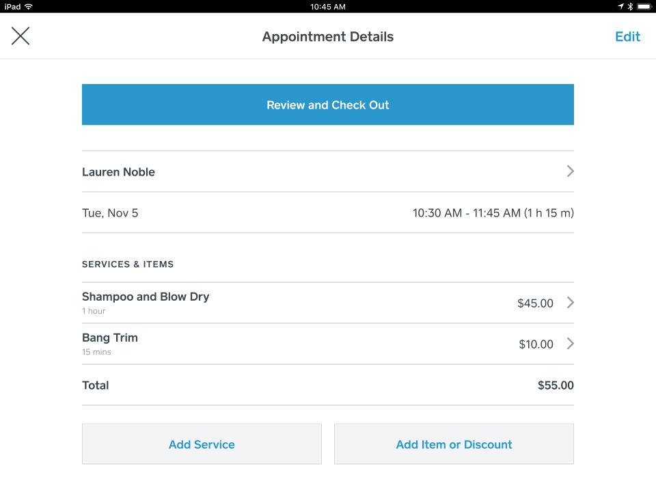This screenshot has height=492, width=656.
Task: Tap the appointment date Tue, Nov 5
Action: (110, 213)
